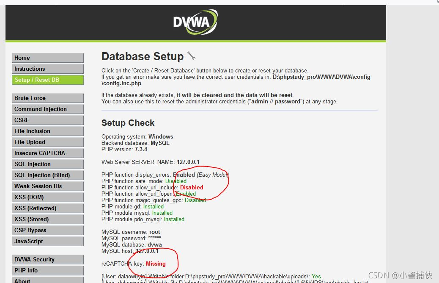
Task: Open the File Upload module
Action: 47,142
